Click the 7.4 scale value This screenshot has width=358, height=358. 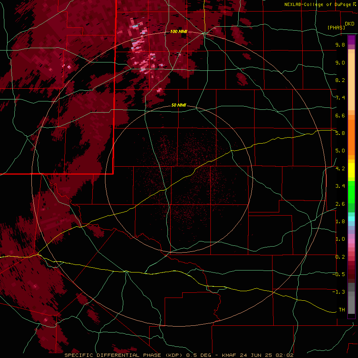pyautogui.click(x=340, y=98)
